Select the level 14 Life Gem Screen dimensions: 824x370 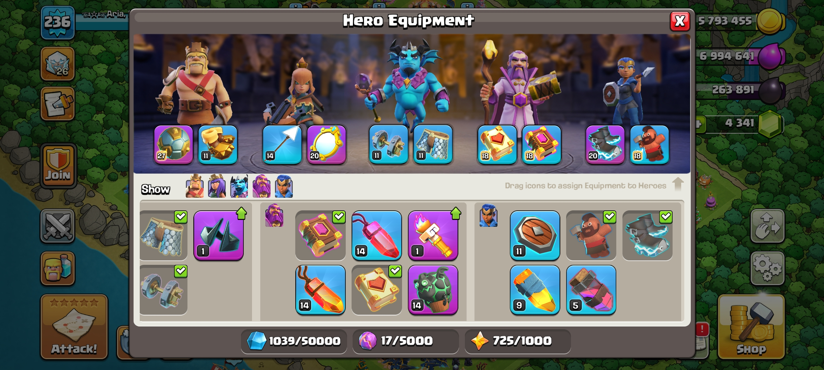(x=377, y=235)
